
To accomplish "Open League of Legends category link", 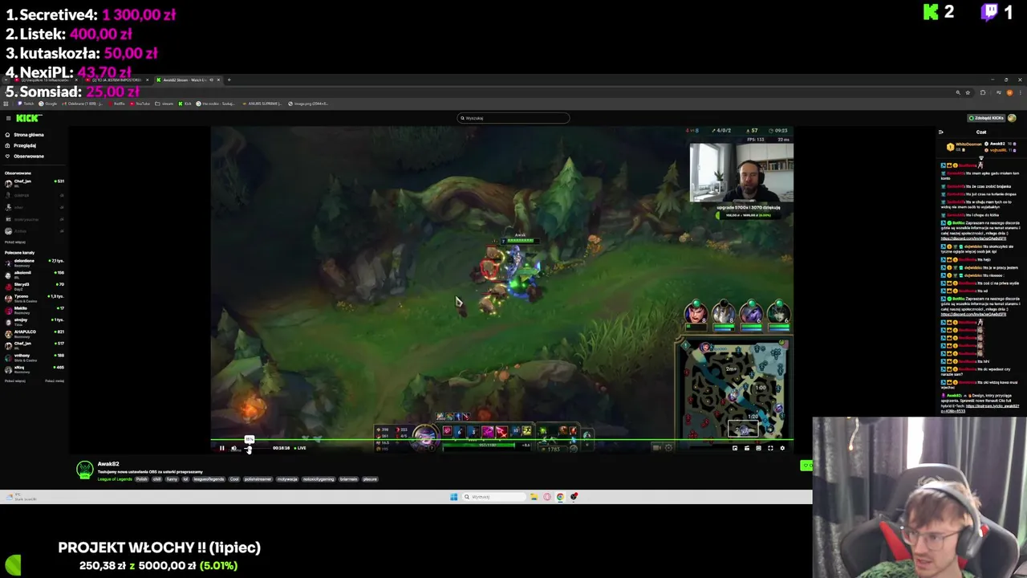I will point(115,479).
